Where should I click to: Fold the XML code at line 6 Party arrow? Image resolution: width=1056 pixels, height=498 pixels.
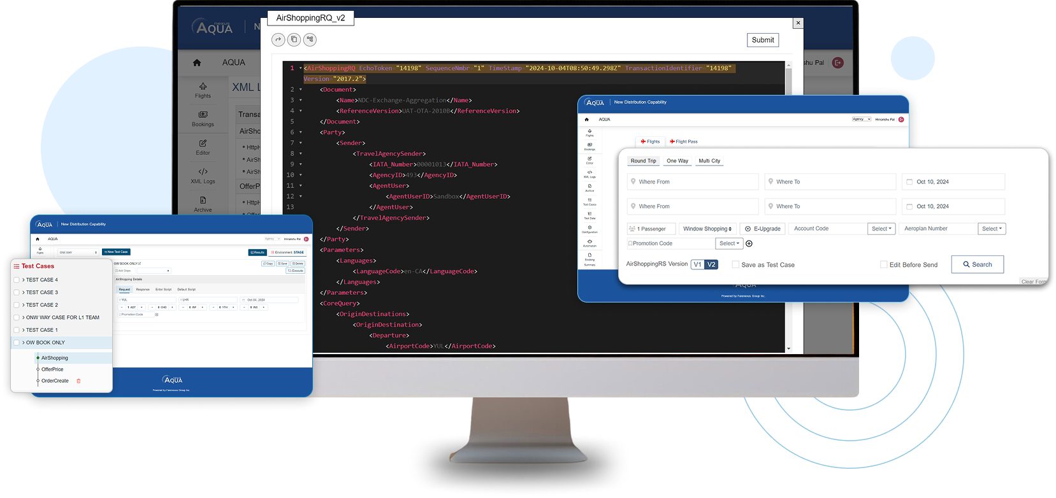301,132
